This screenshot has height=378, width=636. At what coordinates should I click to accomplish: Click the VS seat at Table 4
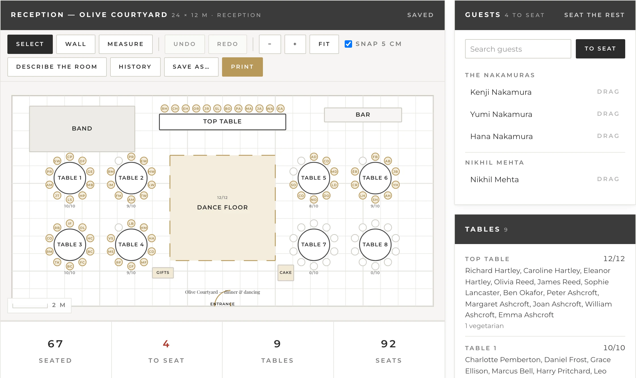(111, 238)
